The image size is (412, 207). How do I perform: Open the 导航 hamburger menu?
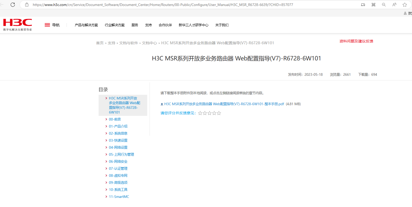pos(52,25)
